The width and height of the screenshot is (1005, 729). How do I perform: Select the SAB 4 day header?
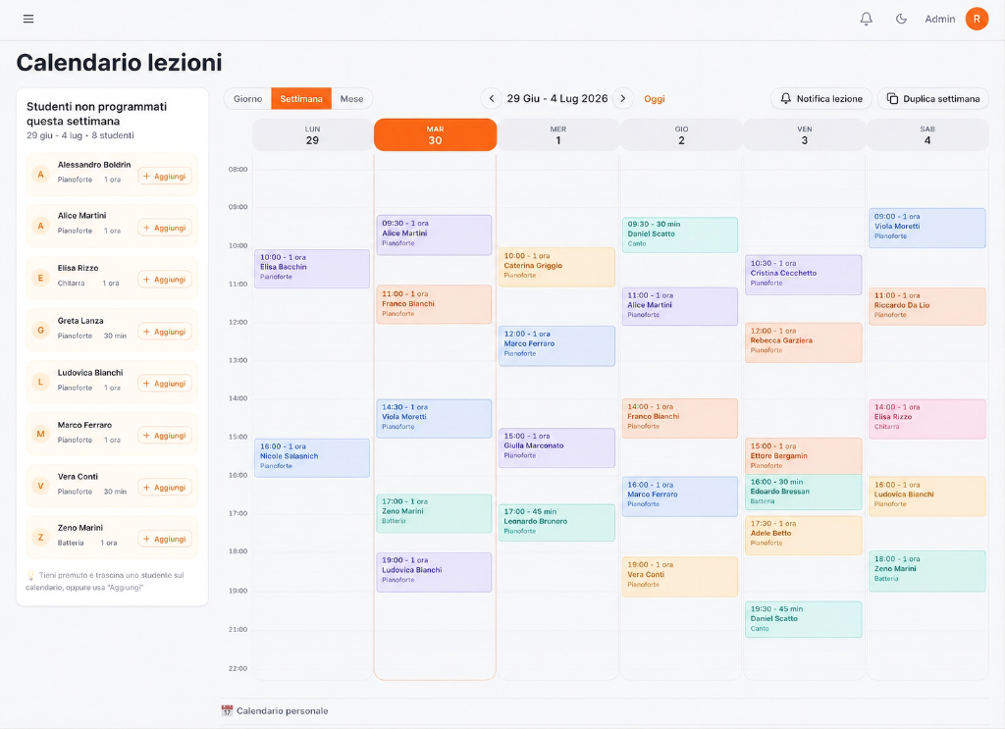(927, 135)
